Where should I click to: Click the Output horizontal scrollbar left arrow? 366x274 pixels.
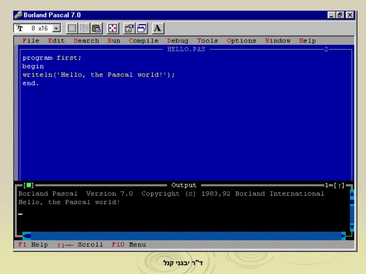[x=26, y=236]
